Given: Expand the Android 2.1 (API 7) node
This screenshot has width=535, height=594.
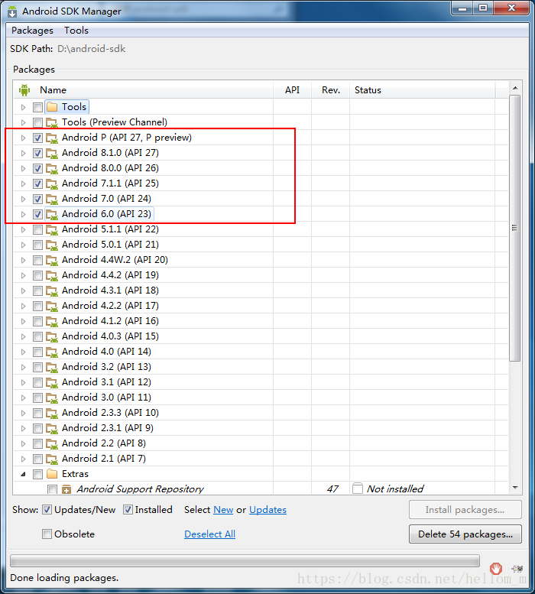Looking at the screenshot, I should (23, 459).
